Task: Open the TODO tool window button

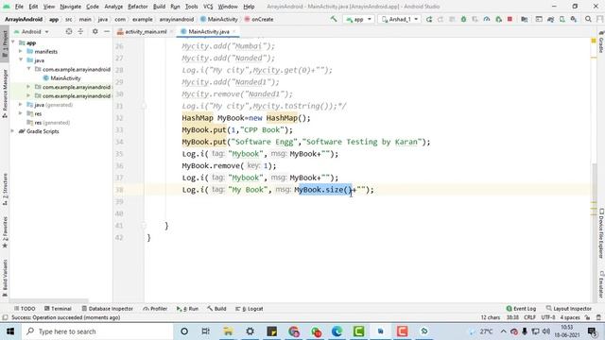Action: tap(25, 309)
